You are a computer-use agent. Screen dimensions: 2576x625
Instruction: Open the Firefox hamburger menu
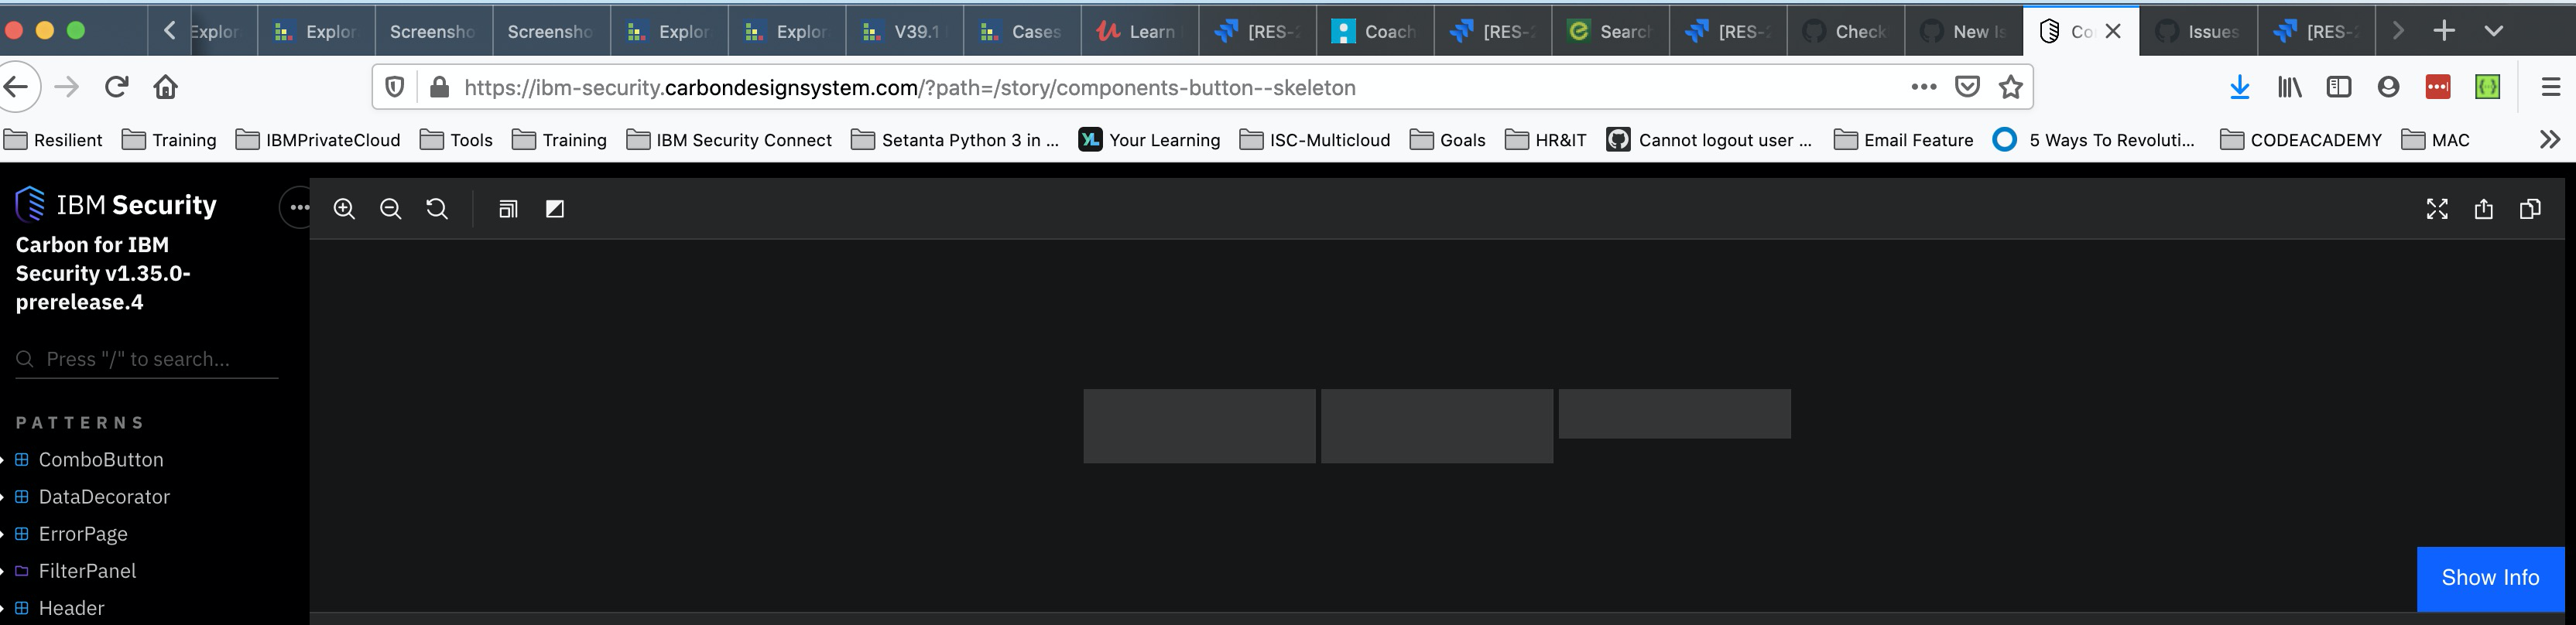pos(2551,87)
